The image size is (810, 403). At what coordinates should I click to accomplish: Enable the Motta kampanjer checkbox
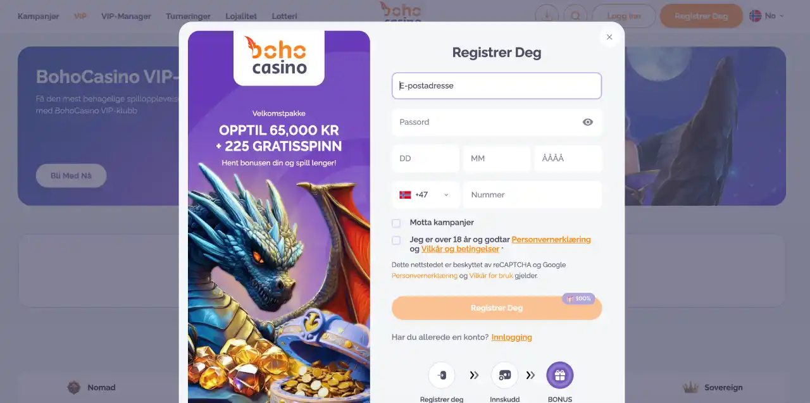pos(396,223)
